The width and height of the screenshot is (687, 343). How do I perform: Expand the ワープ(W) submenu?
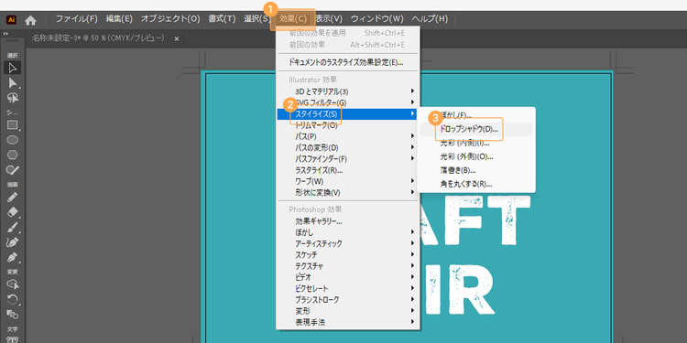(348, 181)
